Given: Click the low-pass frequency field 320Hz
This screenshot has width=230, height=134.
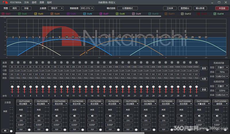Looking at the screenshot, I should (222, 90).
